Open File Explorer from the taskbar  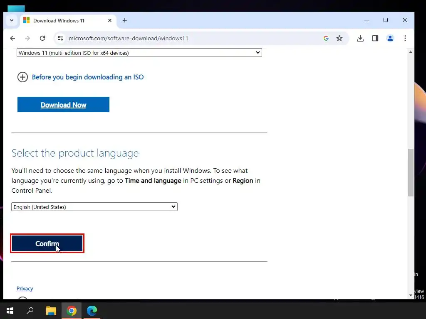tap(51, 311)
